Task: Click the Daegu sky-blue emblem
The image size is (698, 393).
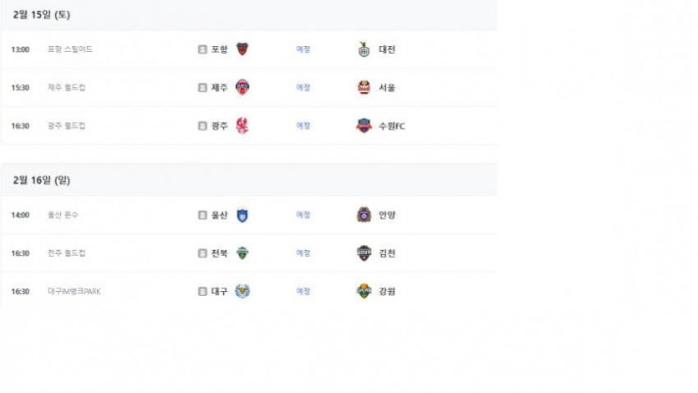Action: [242, 291]
